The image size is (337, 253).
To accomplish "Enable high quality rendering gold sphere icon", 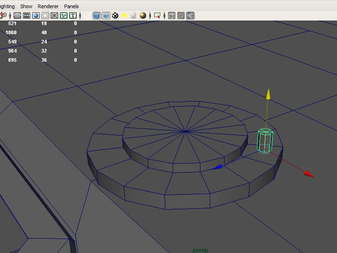I will (143, 15).
